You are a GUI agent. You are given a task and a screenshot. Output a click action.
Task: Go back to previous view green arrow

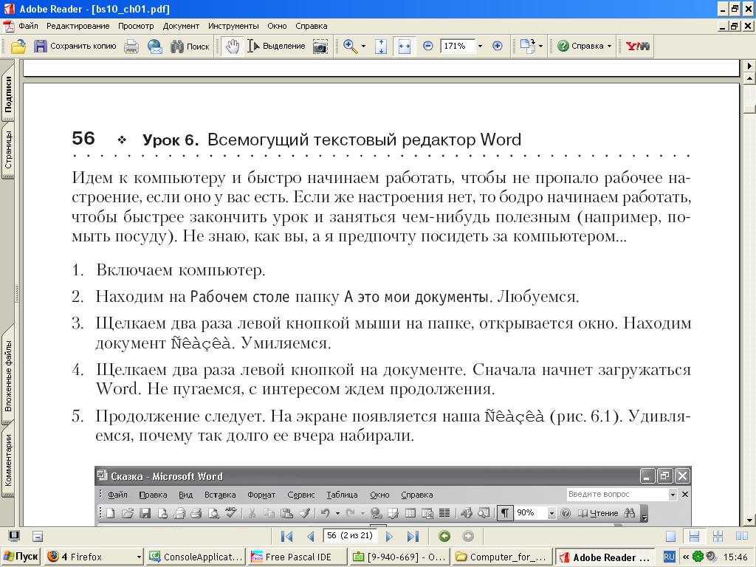point(444,536)
